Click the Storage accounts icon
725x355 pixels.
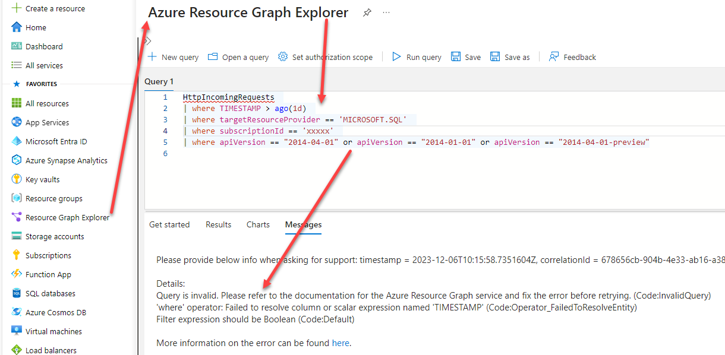[x=17, y=236]
